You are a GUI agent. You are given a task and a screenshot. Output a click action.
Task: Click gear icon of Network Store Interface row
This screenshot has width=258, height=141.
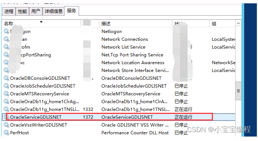click(6, 70)
